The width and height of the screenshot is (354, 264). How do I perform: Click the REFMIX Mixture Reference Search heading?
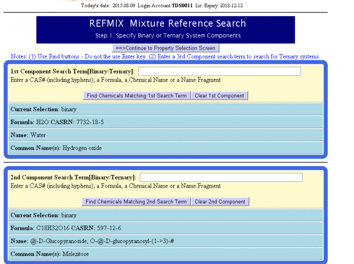coord(167,23)
